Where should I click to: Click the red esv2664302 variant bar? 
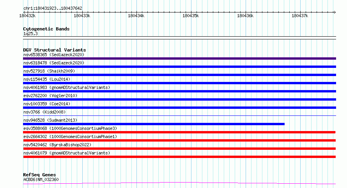click(x=179, y=140)
